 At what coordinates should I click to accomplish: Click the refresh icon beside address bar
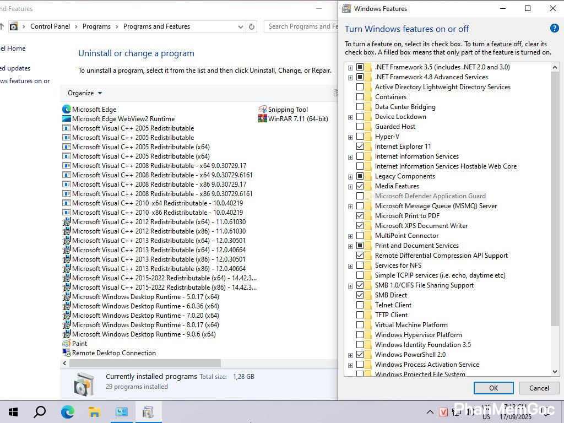252,26
